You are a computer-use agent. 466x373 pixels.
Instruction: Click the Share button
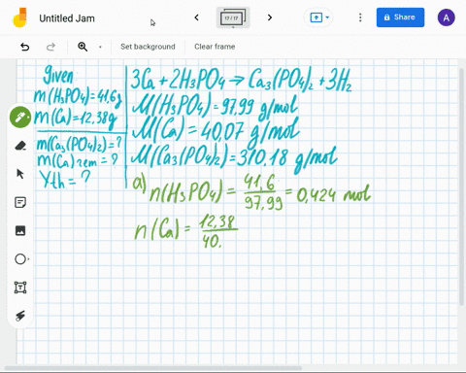click(400, 17)
